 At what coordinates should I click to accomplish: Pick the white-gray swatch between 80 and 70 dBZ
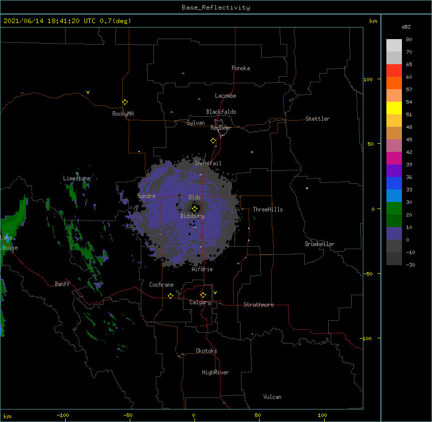point(394,45)
